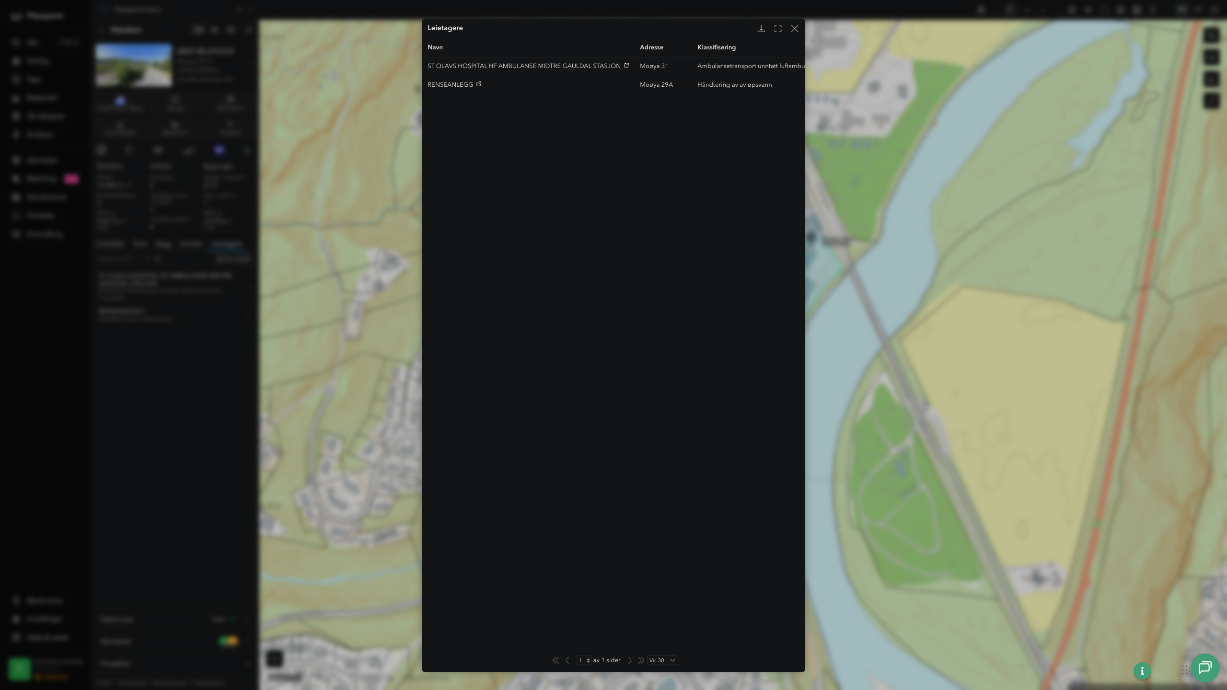The width and height of the screenshot is (1227, 690).
Task: Click property photo thumbnail in left panel
Action: pyautogui.click(x=133, y=65)
